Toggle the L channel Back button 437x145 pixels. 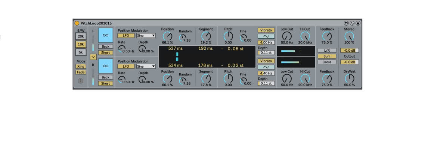pyautogui.click(x=106, y=46)
